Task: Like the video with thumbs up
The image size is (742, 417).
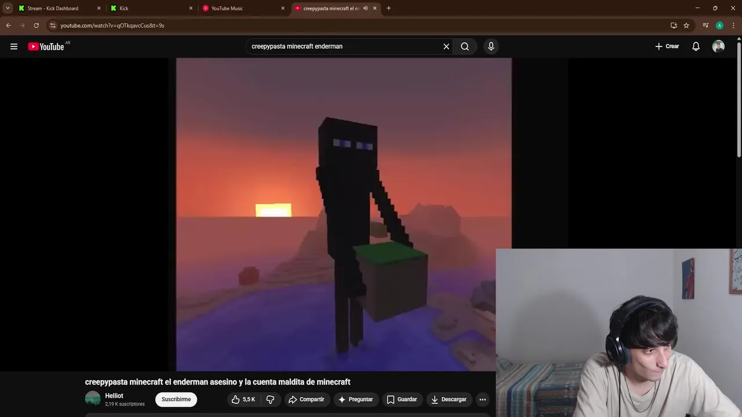Action: [243, 399]
